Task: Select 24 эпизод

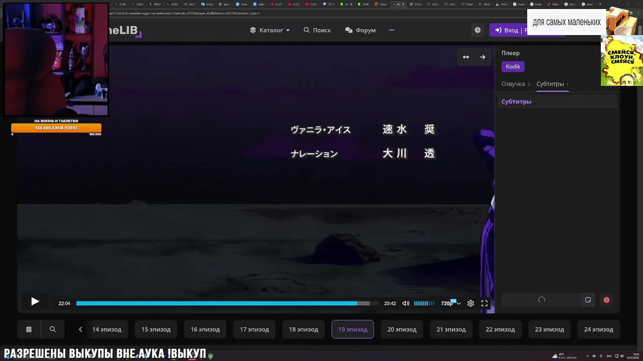Action: click(x=599, y=329)
